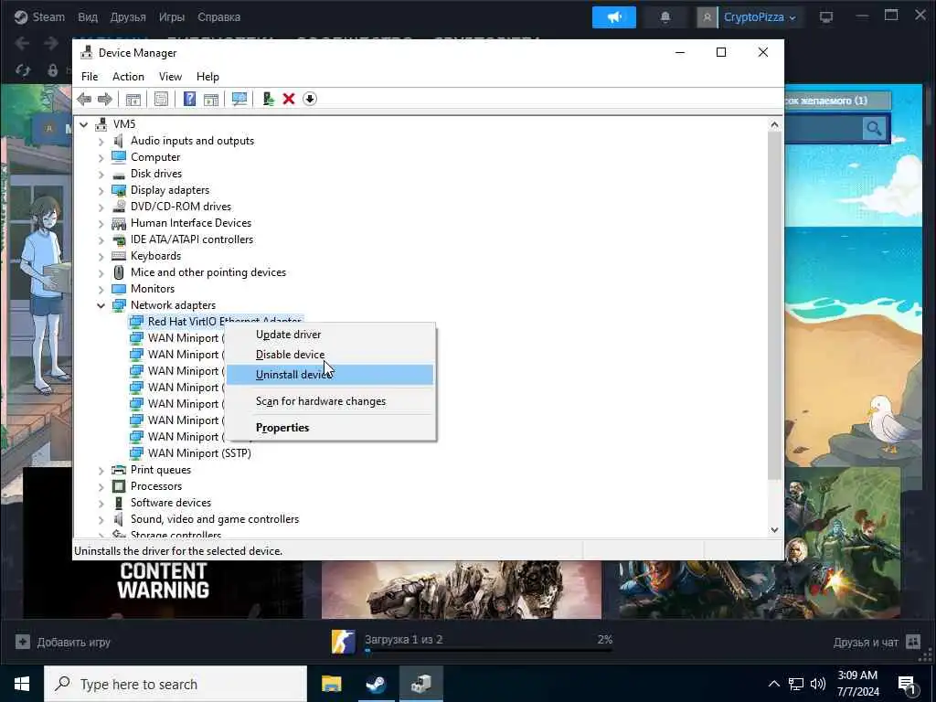
Task: Click the Update device driver toolbar icon
Action: pos(268,99)
